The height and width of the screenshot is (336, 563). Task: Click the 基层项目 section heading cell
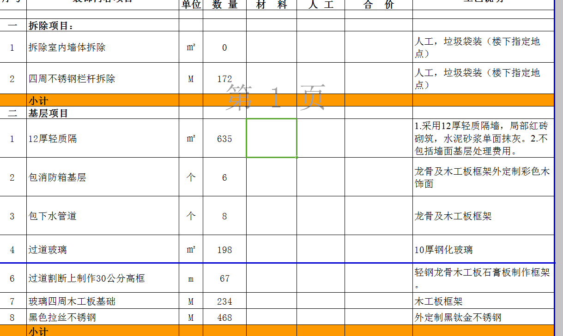click(x=103, y=113)
